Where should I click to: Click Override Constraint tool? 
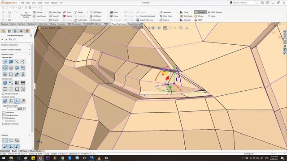[x=146, y=16]
